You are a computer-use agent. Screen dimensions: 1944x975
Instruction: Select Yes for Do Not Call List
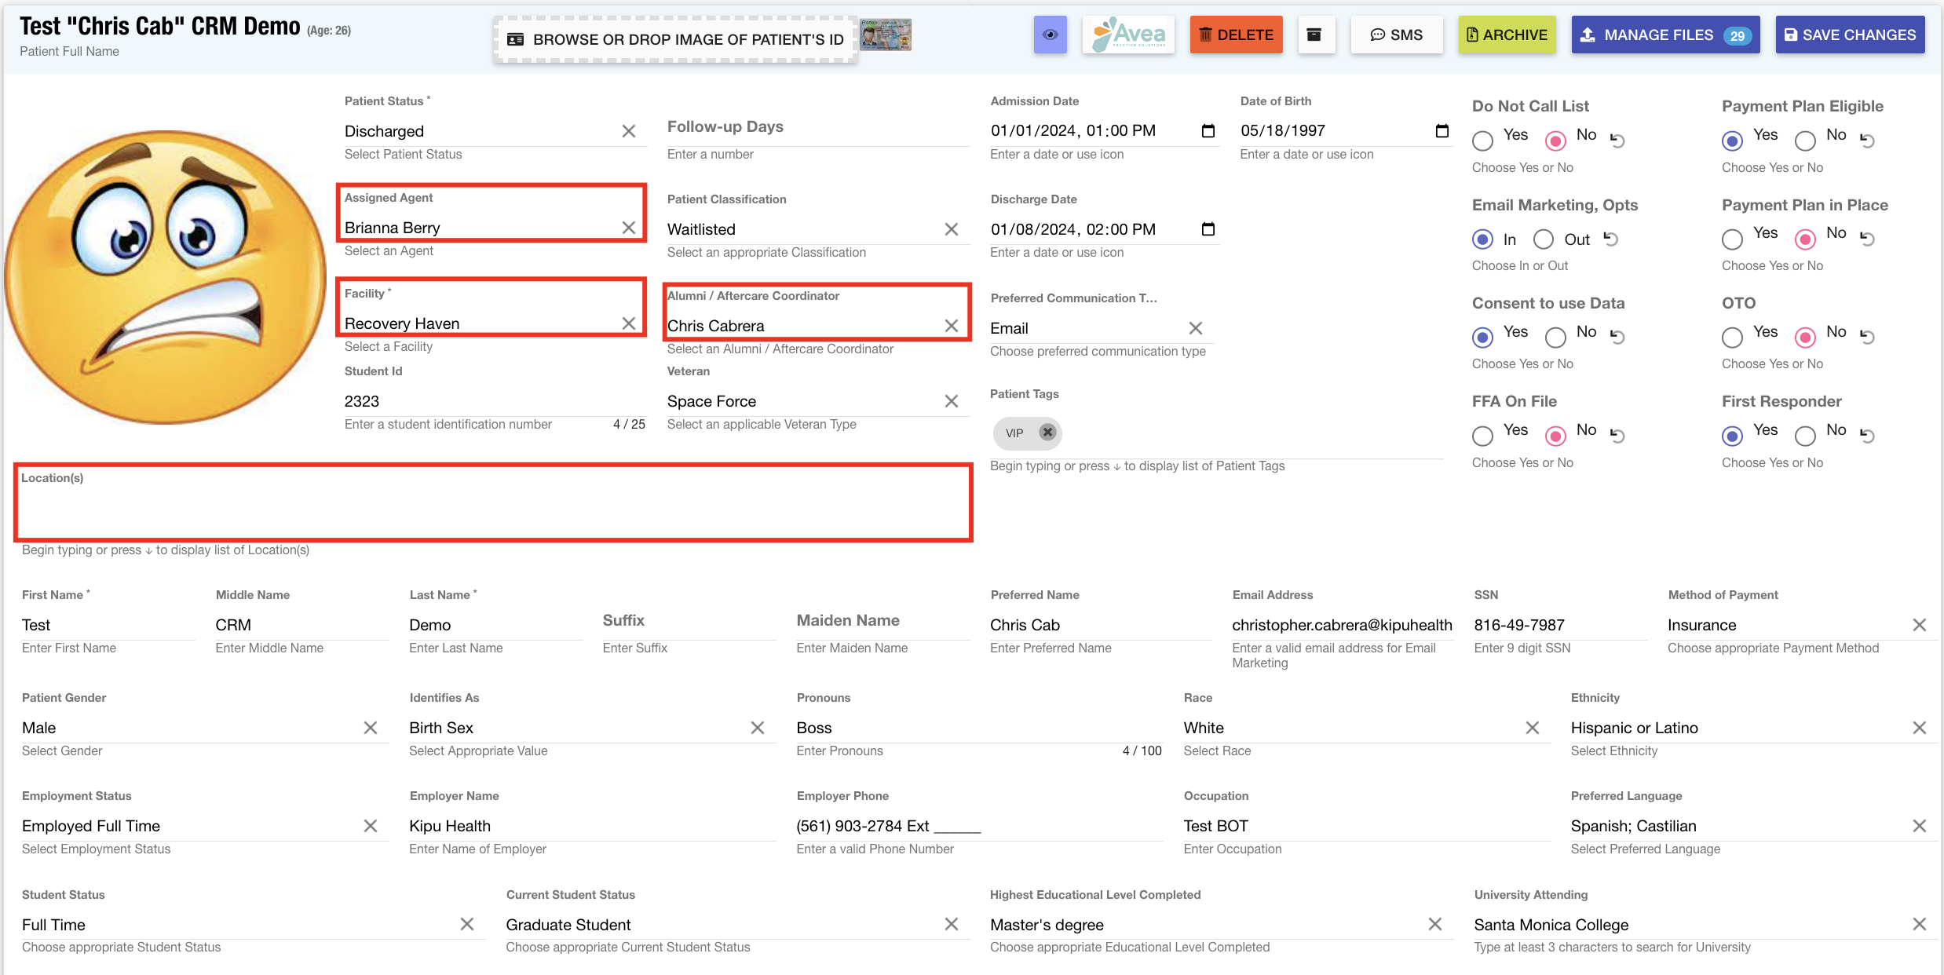click(x=1482, y=141)
